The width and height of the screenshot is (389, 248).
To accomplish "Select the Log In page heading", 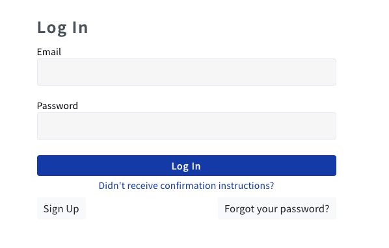I will coord(62,28).
